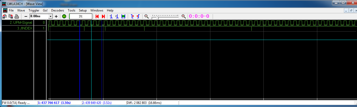Viewport: 357px width, 107px height.
Task: Open the Decoders menu
Action: coord(57,10)
